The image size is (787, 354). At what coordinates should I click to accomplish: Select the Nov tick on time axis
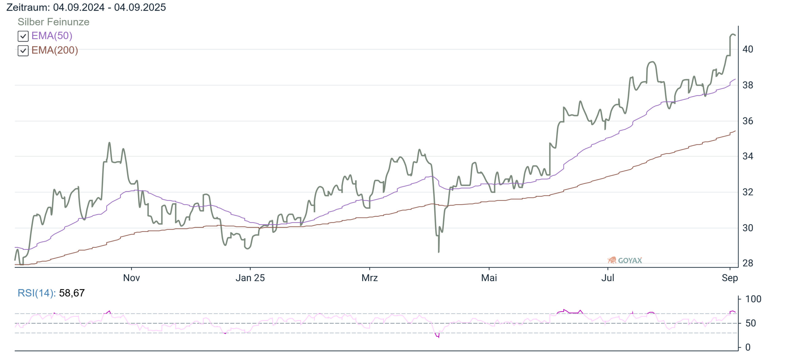pos(132,278)
